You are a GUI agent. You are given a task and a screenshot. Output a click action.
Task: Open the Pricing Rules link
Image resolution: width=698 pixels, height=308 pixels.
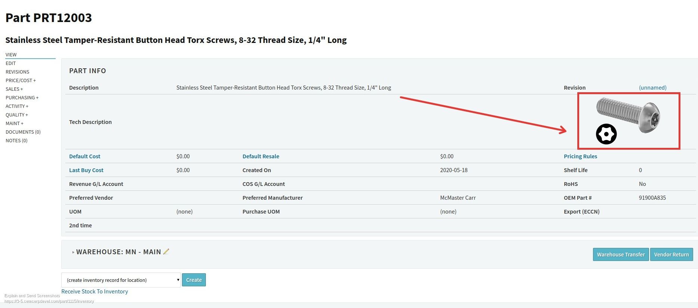click(x=580, y=156)
